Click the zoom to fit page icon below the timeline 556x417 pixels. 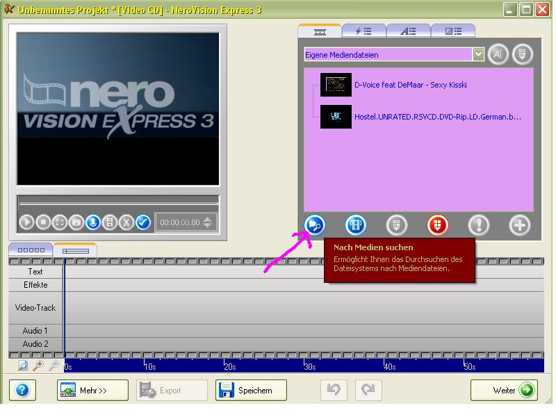pos(23,366)
